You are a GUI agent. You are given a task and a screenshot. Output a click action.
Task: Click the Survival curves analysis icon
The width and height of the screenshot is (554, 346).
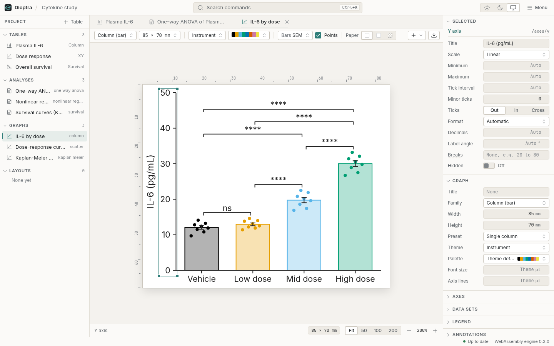(x=9, y=112)
